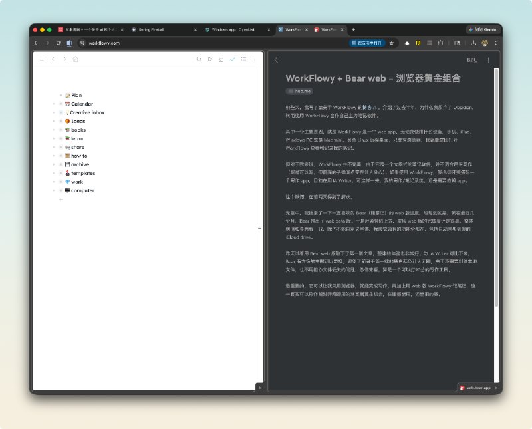Click the Bear note title heading
532x429 pixels.
373,78
